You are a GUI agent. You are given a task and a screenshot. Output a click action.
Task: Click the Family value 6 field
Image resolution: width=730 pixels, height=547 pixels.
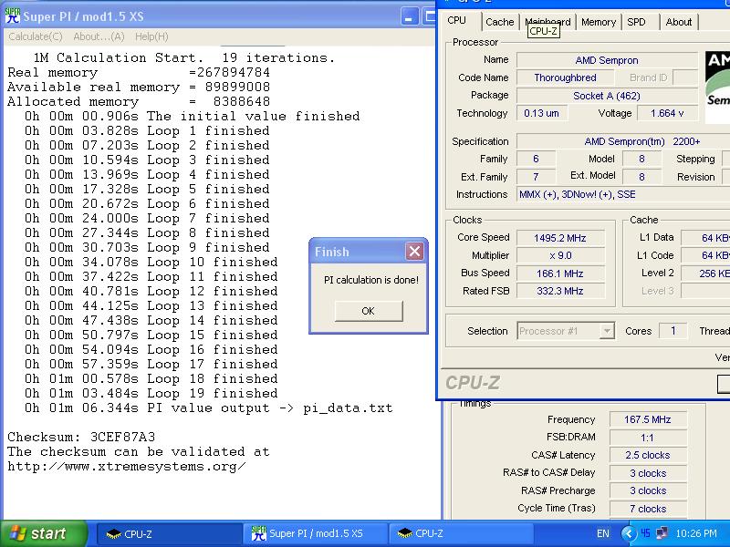pyautogui.click(x=536, y=159)
